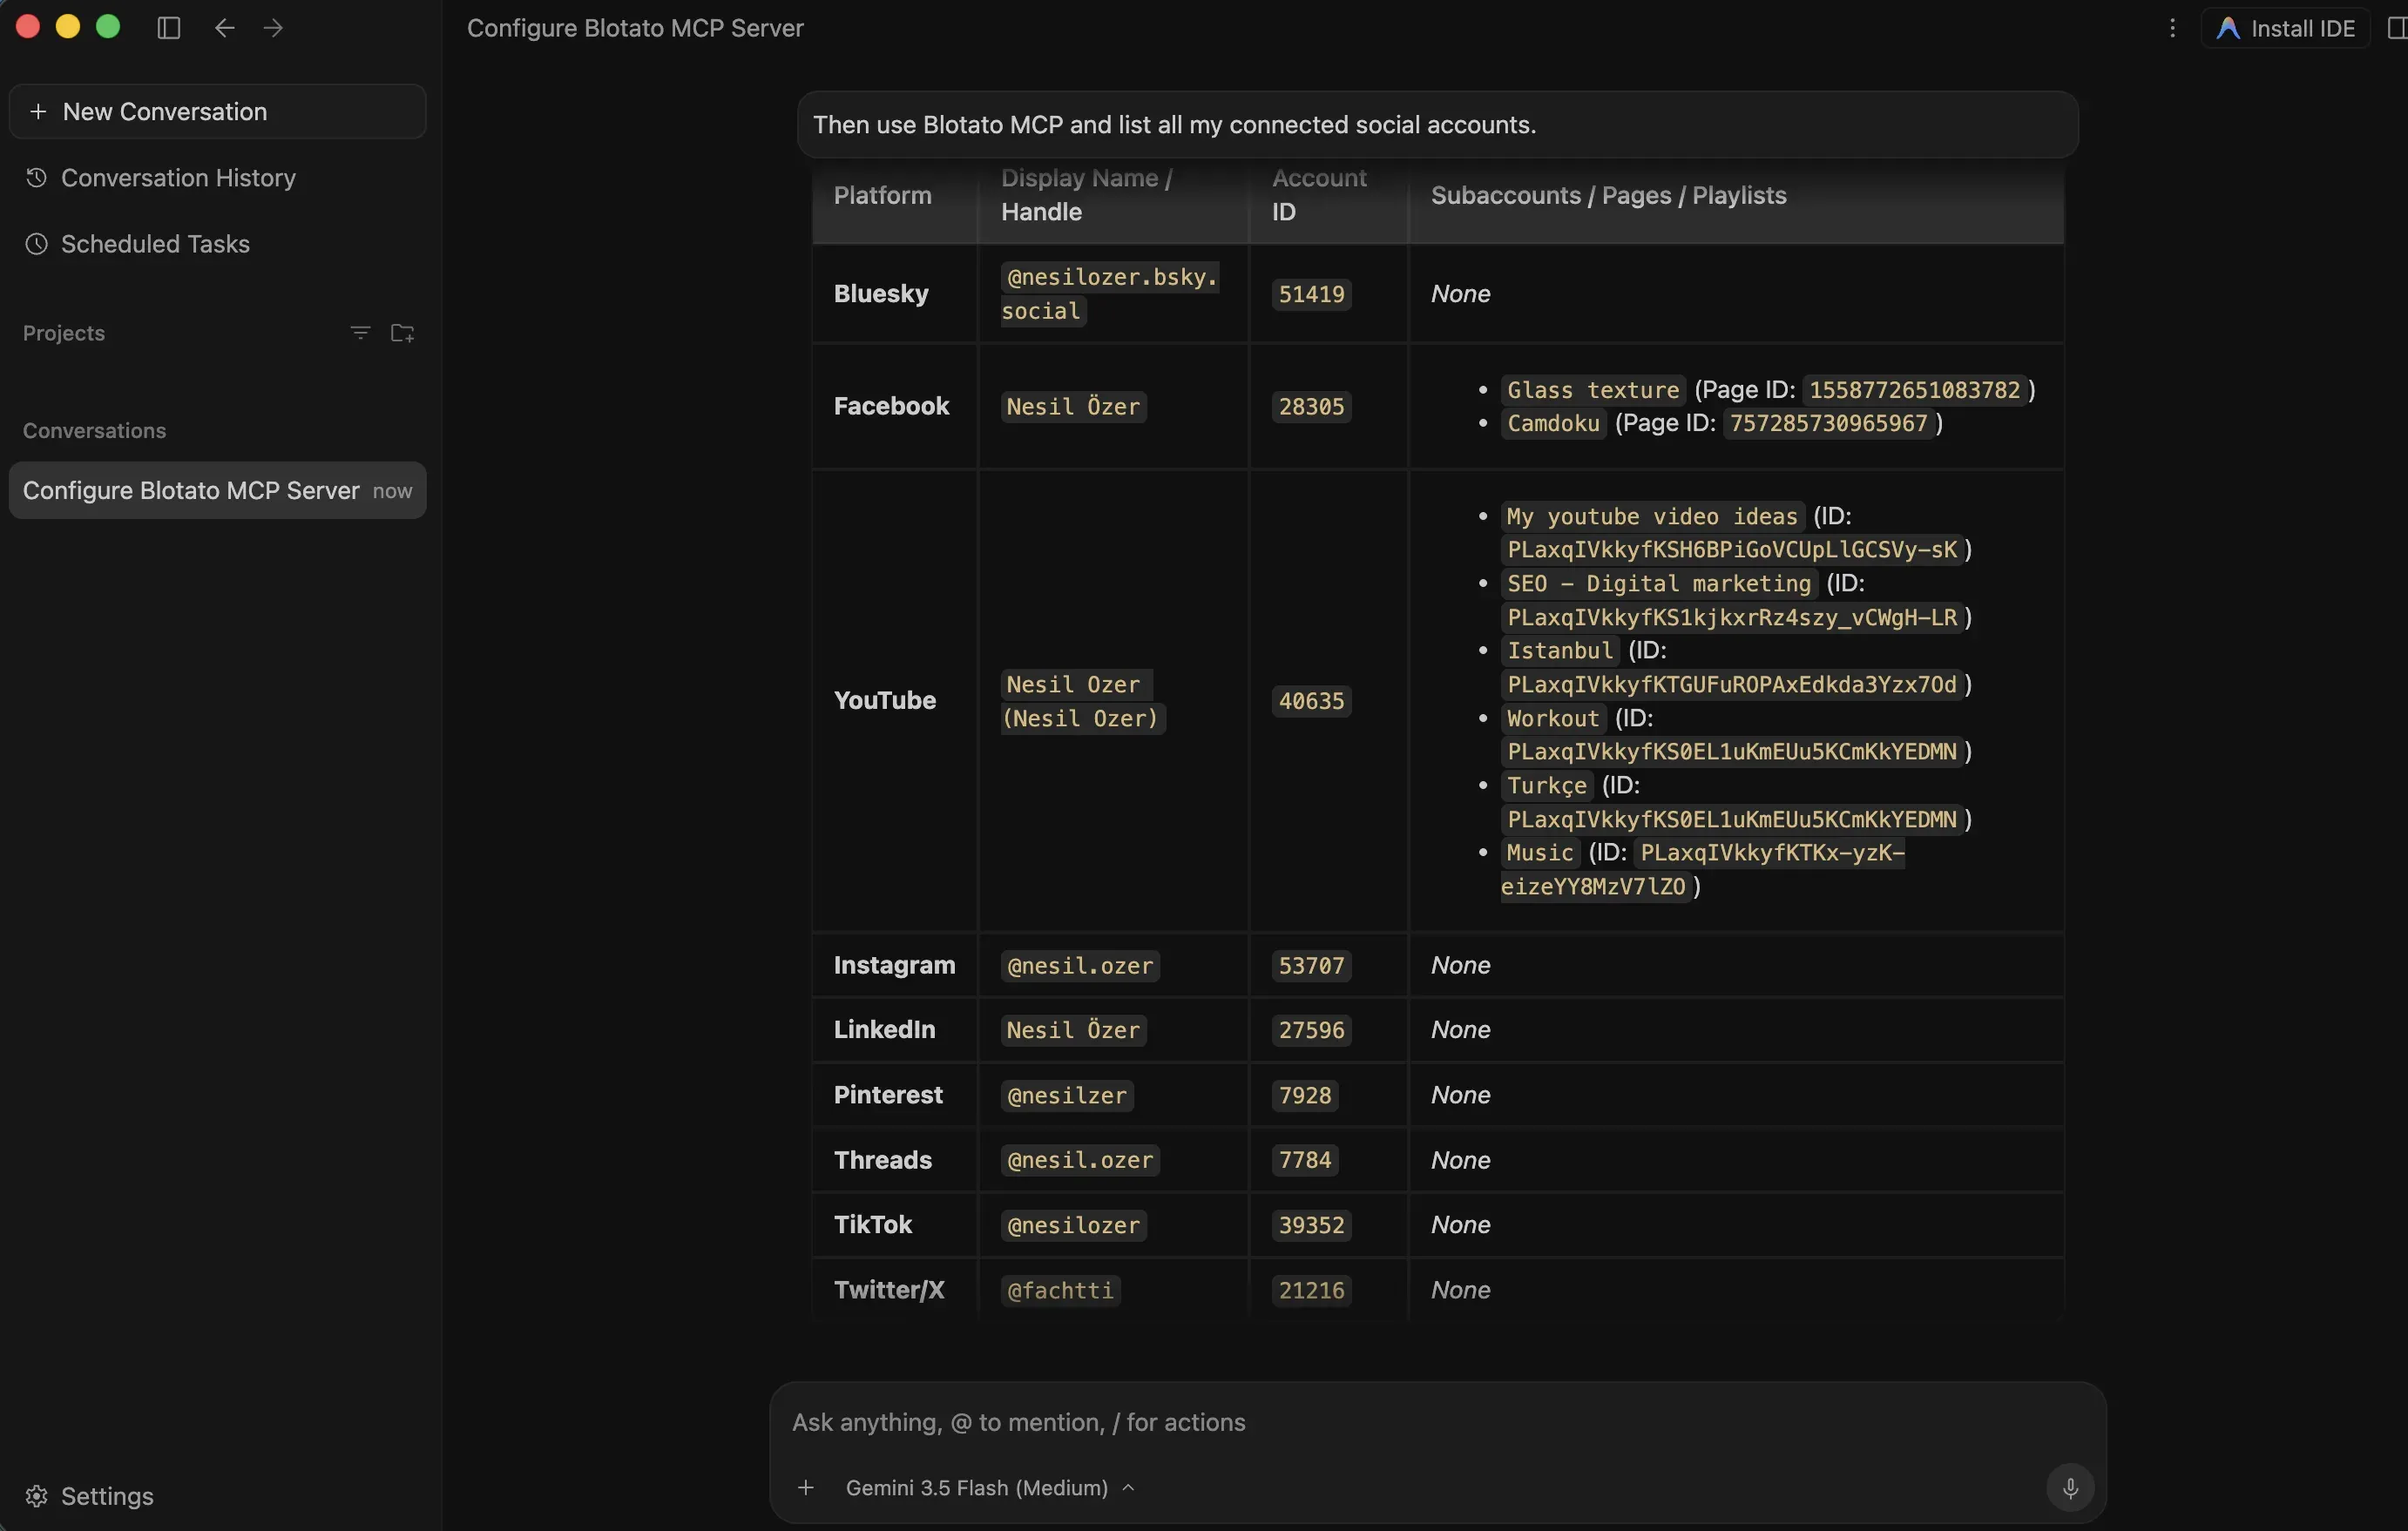
Task: Start a New Conversation
Action: (217, 111)
